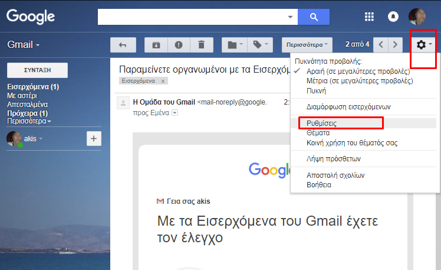Archive the open message

(156, 45)
